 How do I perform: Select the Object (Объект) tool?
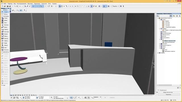(x=5, y=45)
